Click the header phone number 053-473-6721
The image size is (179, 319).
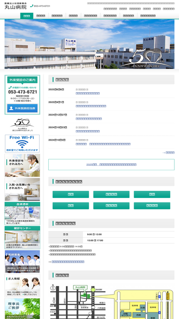point(42,6)
